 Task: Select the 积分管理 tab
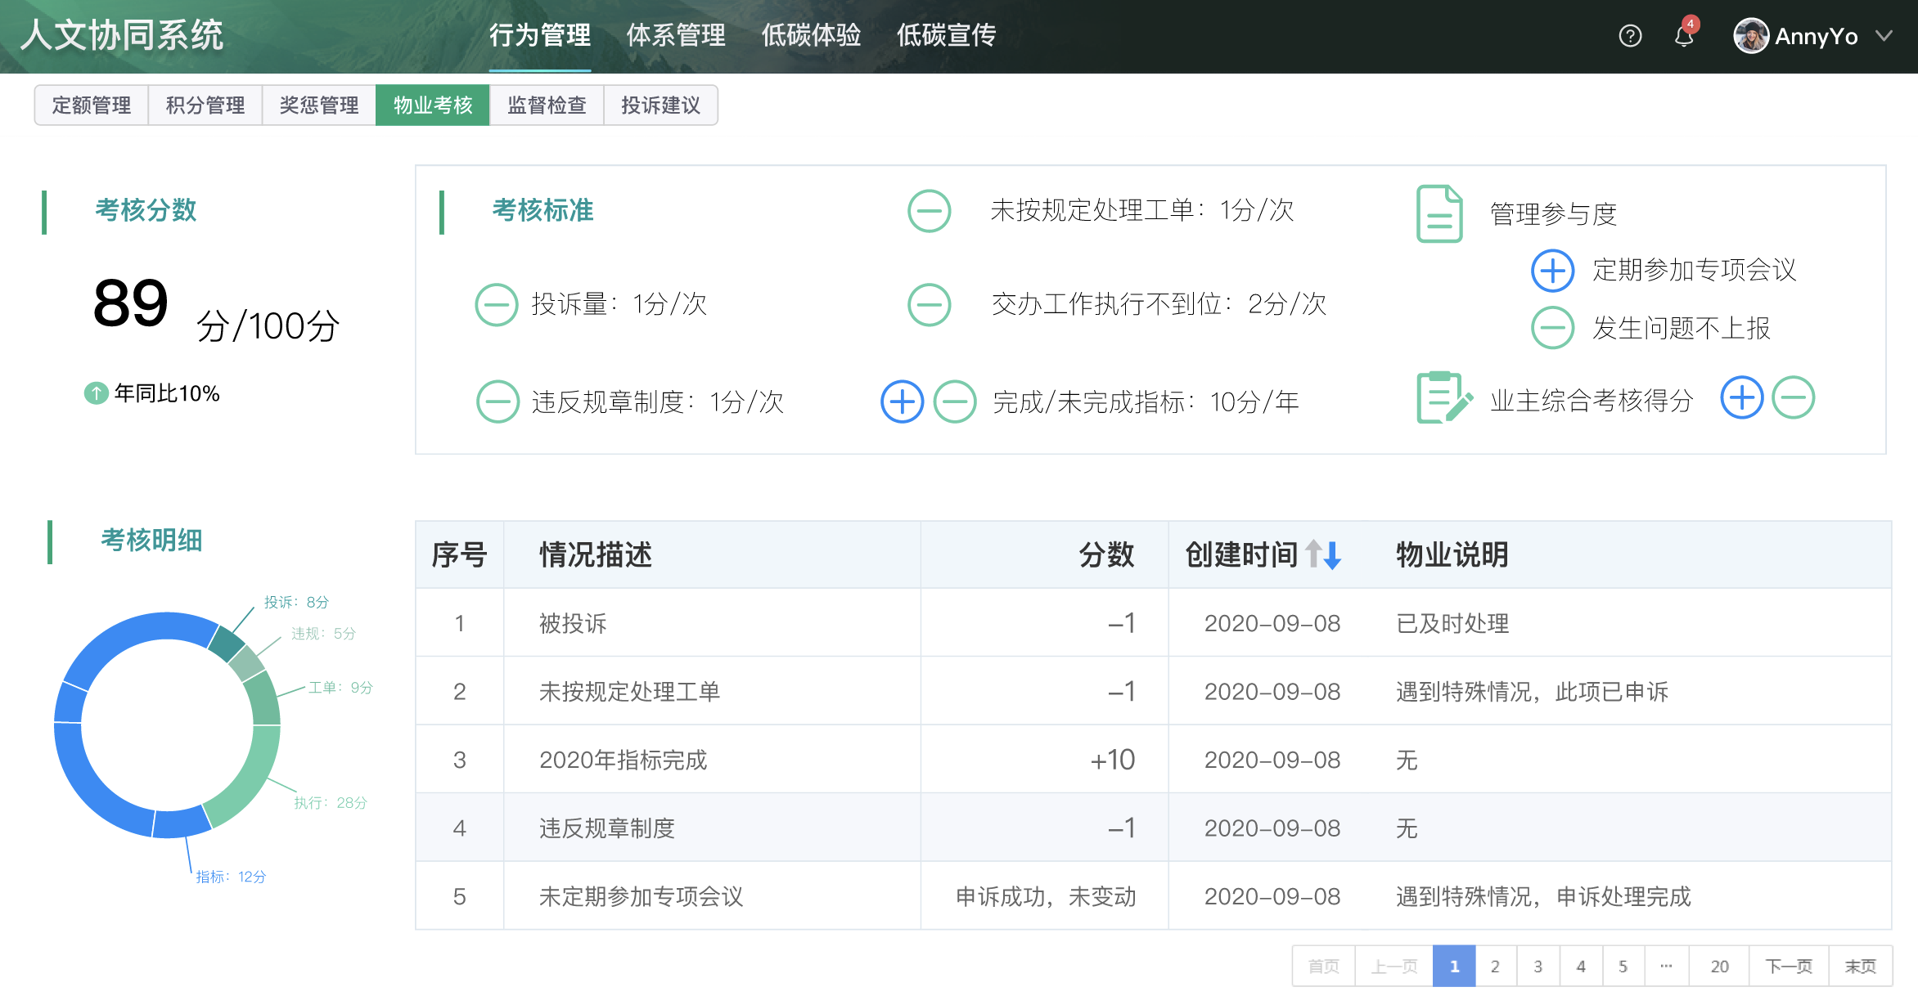pos(205,105)
